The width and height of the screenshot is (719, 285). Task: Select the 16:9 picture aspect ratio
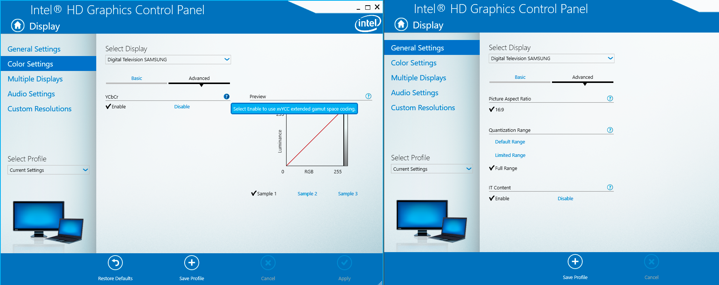[x=497, y=109]
